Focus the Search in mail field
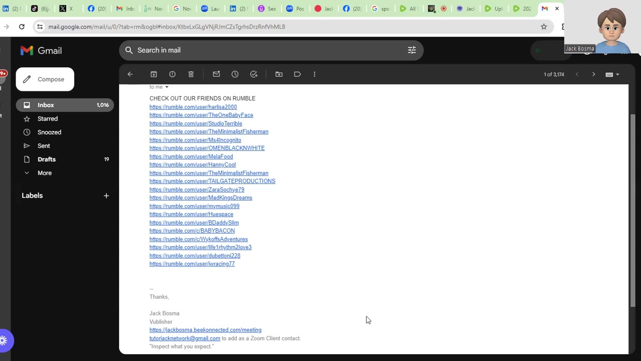Image resolution: width=641 pixels, height=361 pixels. click(270, 50)
